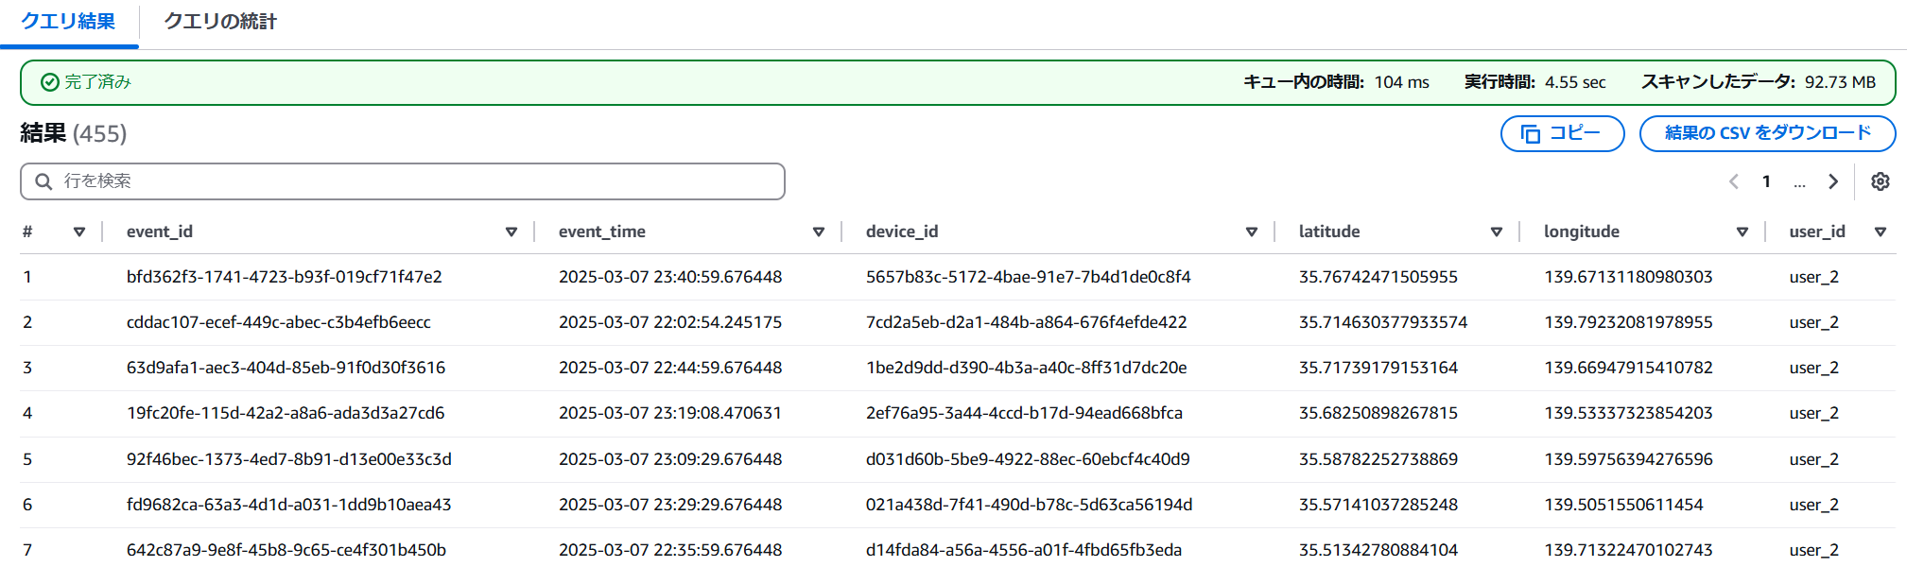
Task: Click the execution time 4.55 sec value
Action: pyautogui.click(x=1575, y=82)
